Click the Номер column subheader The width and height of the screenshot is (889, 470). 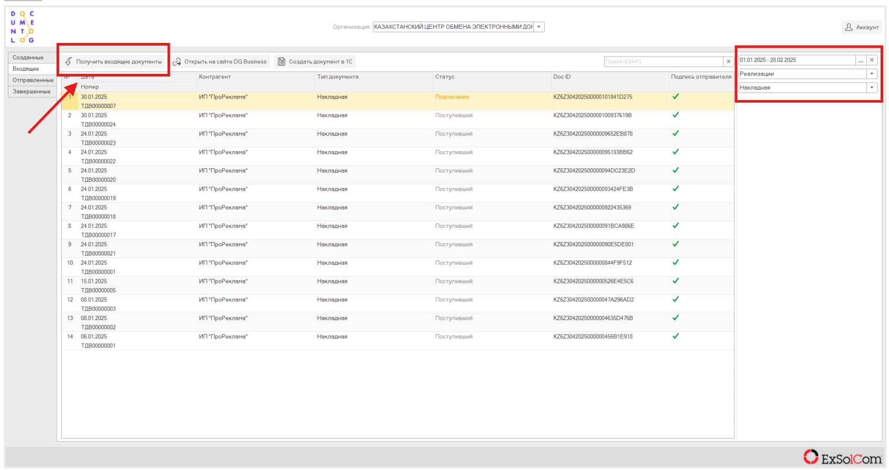tap(138, 87)
